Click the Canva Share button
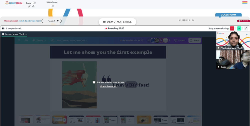Viewport: 250px width, 126px height. (194, 40)
